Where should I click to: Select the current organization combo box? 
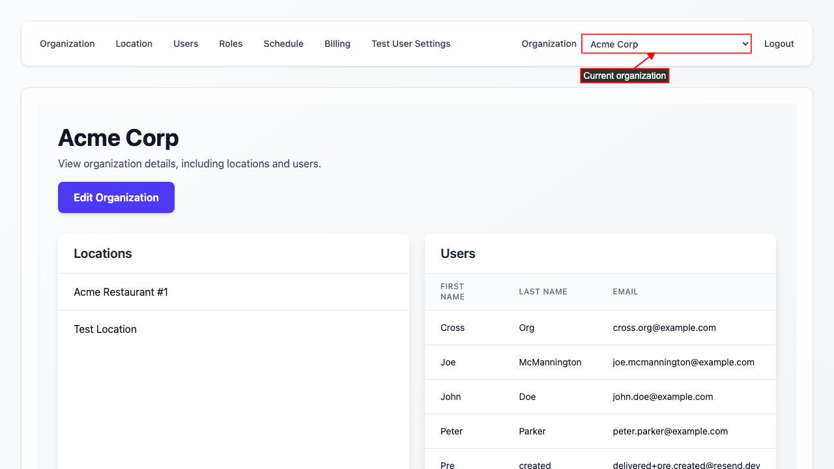click(666, 44)
